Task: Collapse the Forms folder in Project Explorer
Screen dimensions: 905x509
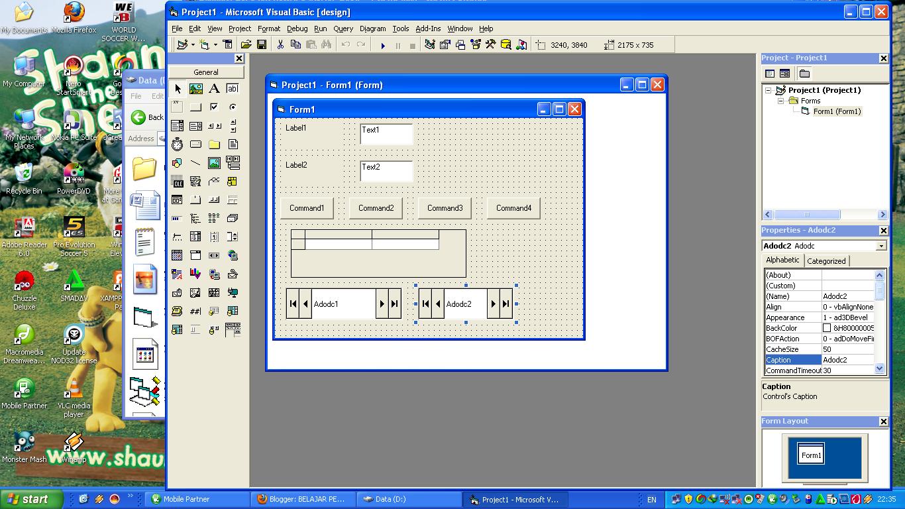Action: [x=782, y=100]
